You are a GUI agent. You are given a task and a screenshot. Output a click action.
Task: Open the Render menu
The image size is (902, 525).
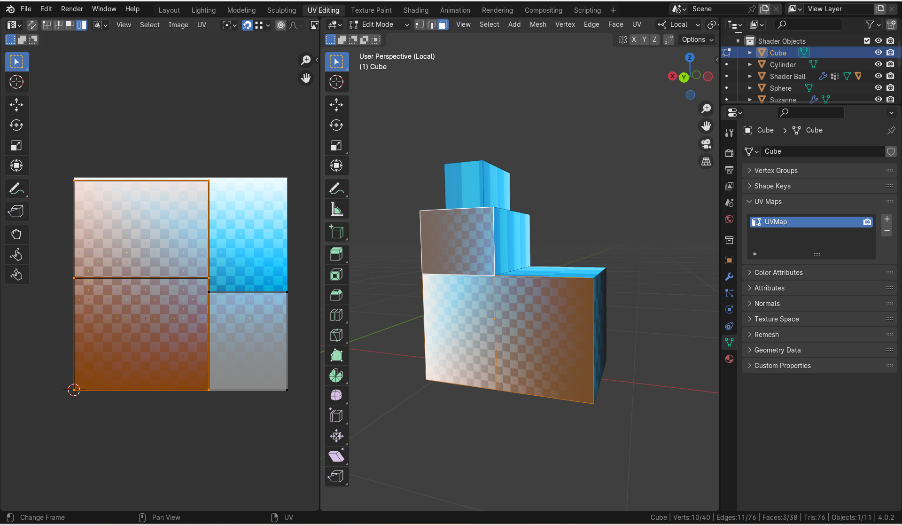coord(72,9)
